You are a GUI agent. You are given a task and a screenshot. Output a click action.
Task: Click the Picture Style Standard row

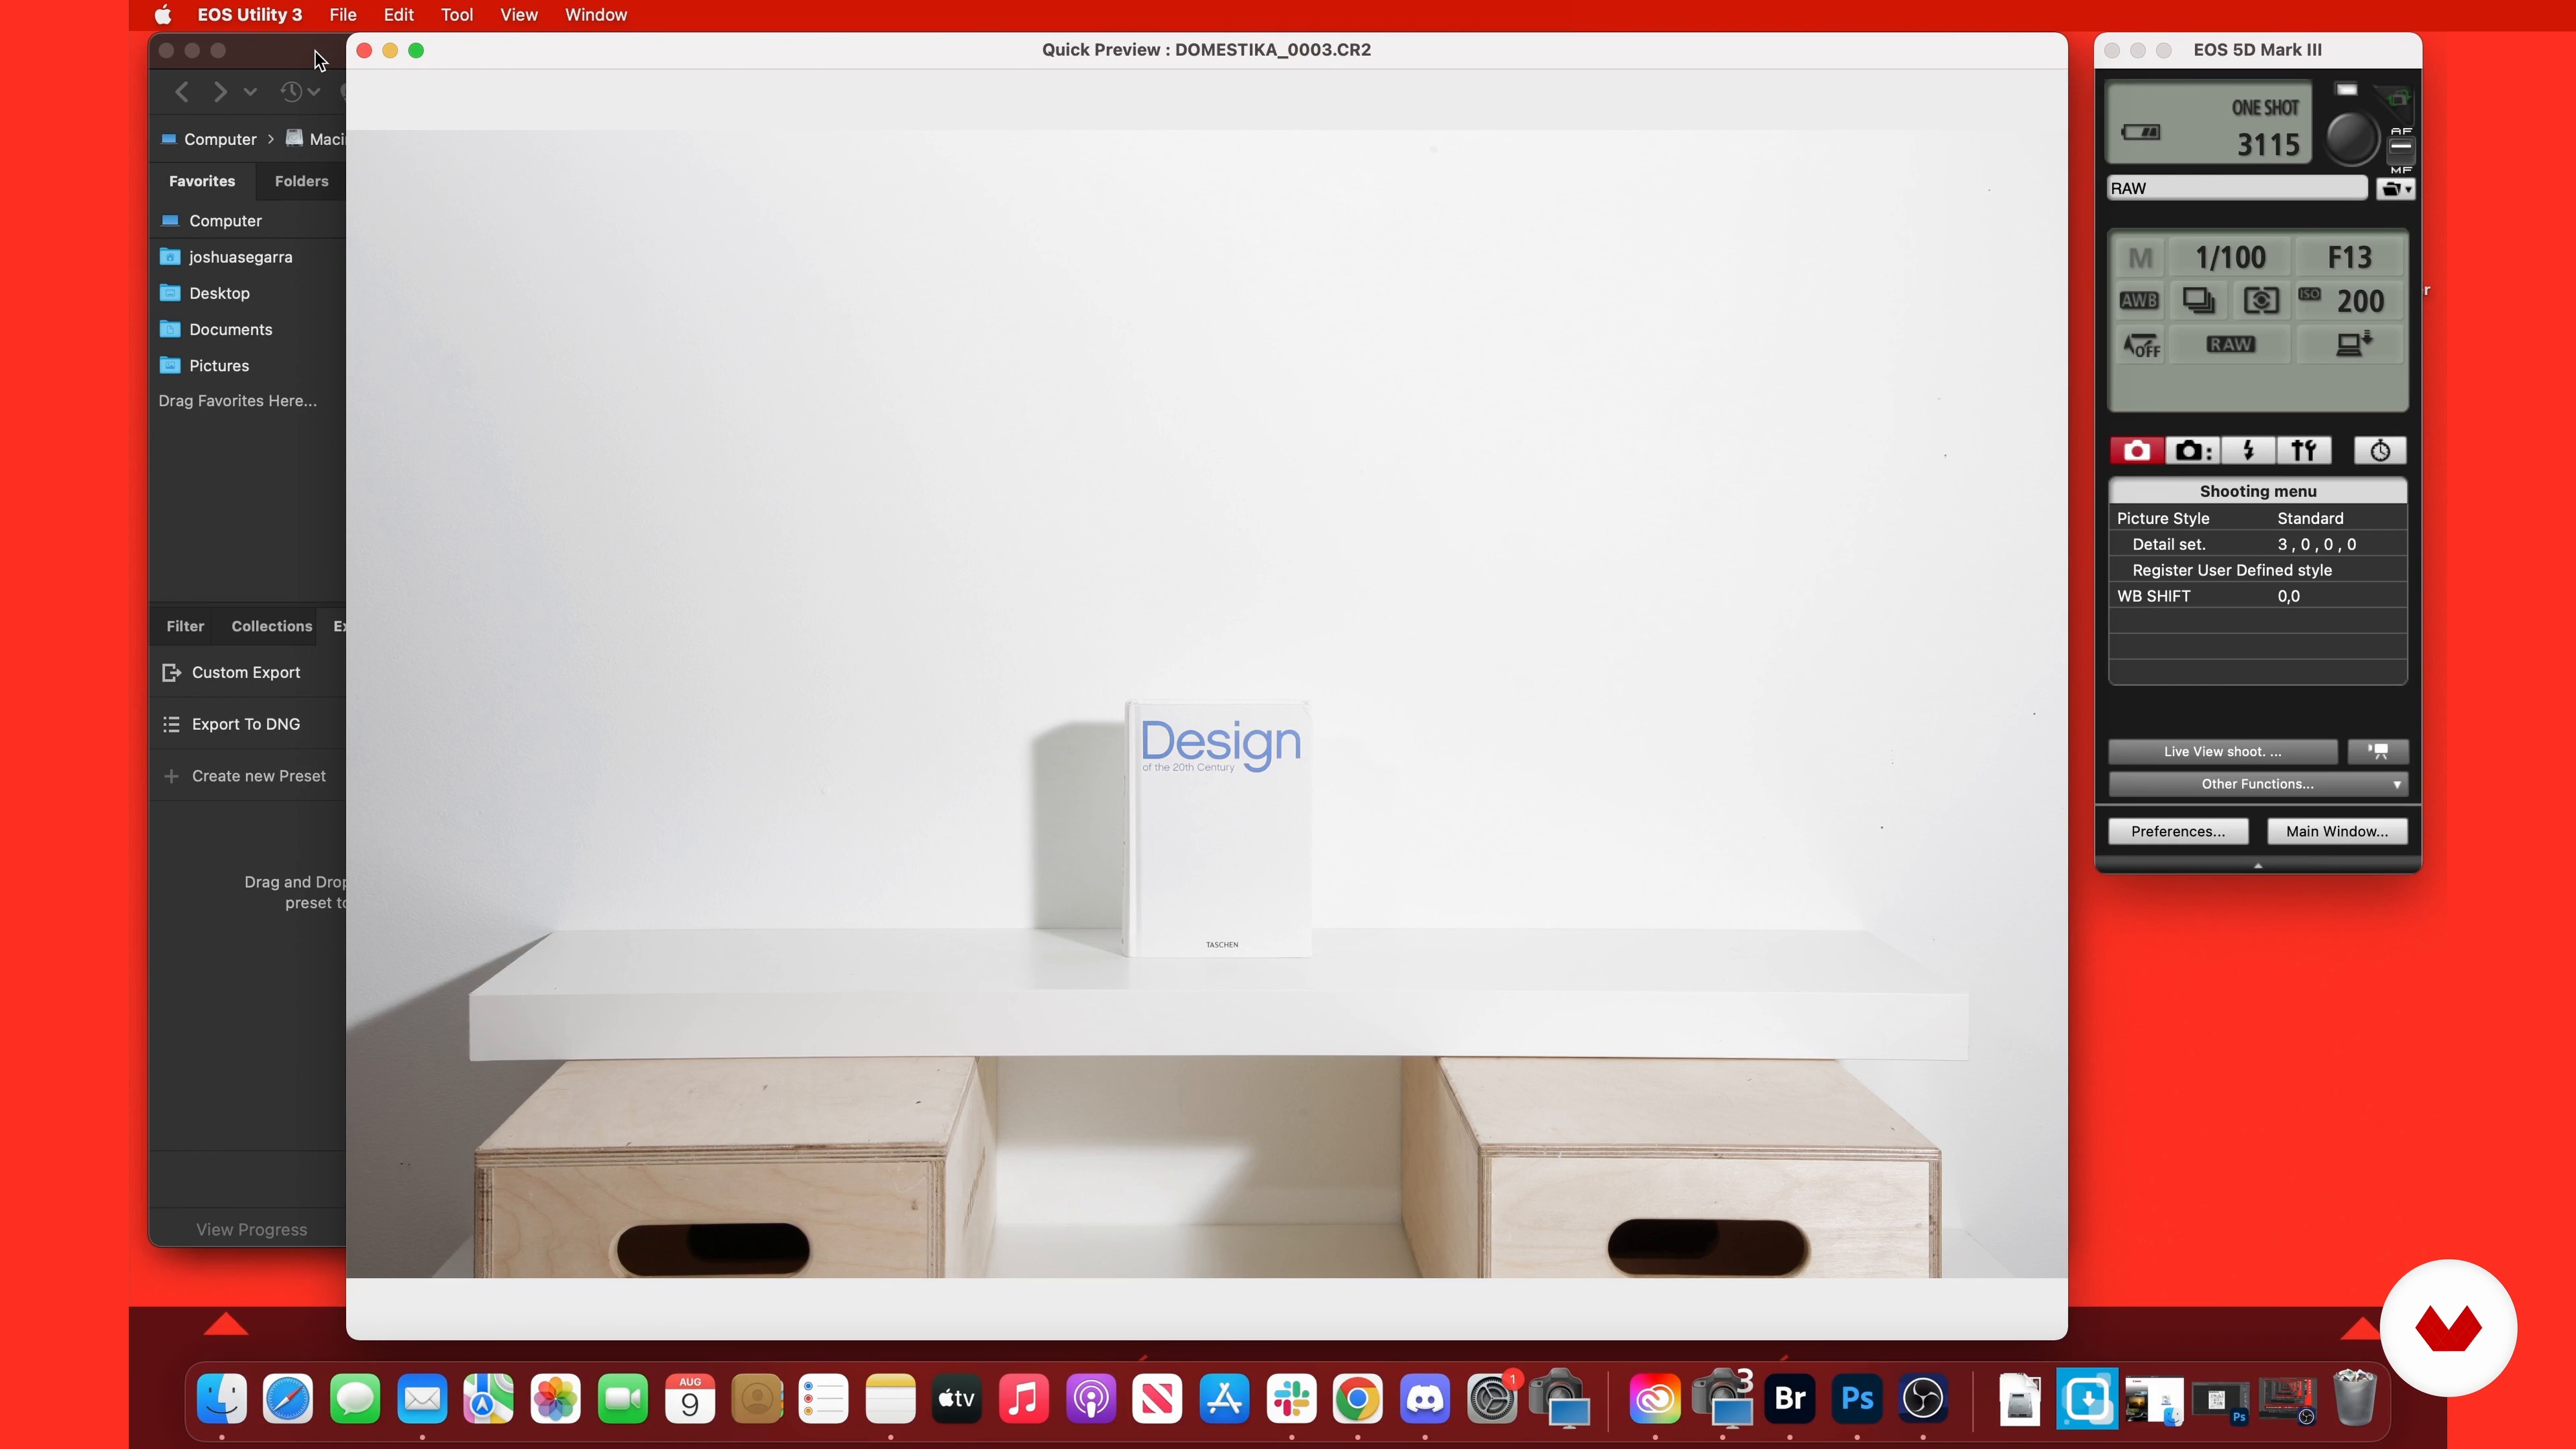2258,518
